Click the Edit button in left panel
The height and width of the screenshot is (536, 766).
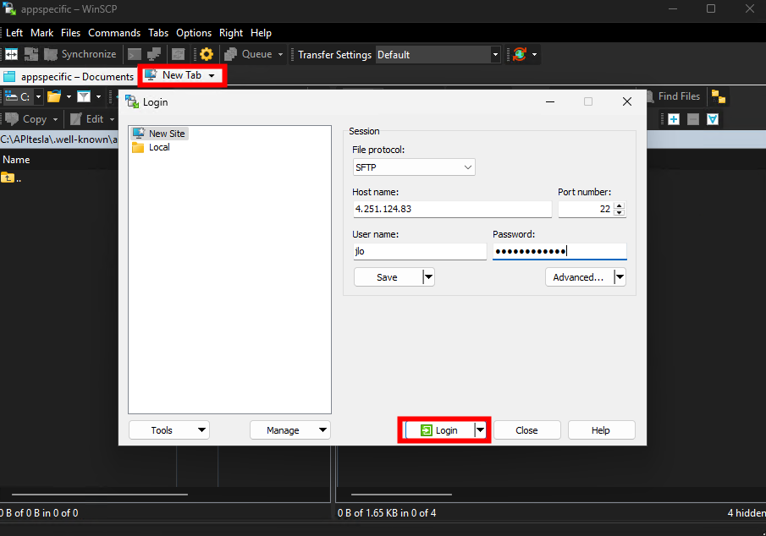click(87, 119)
